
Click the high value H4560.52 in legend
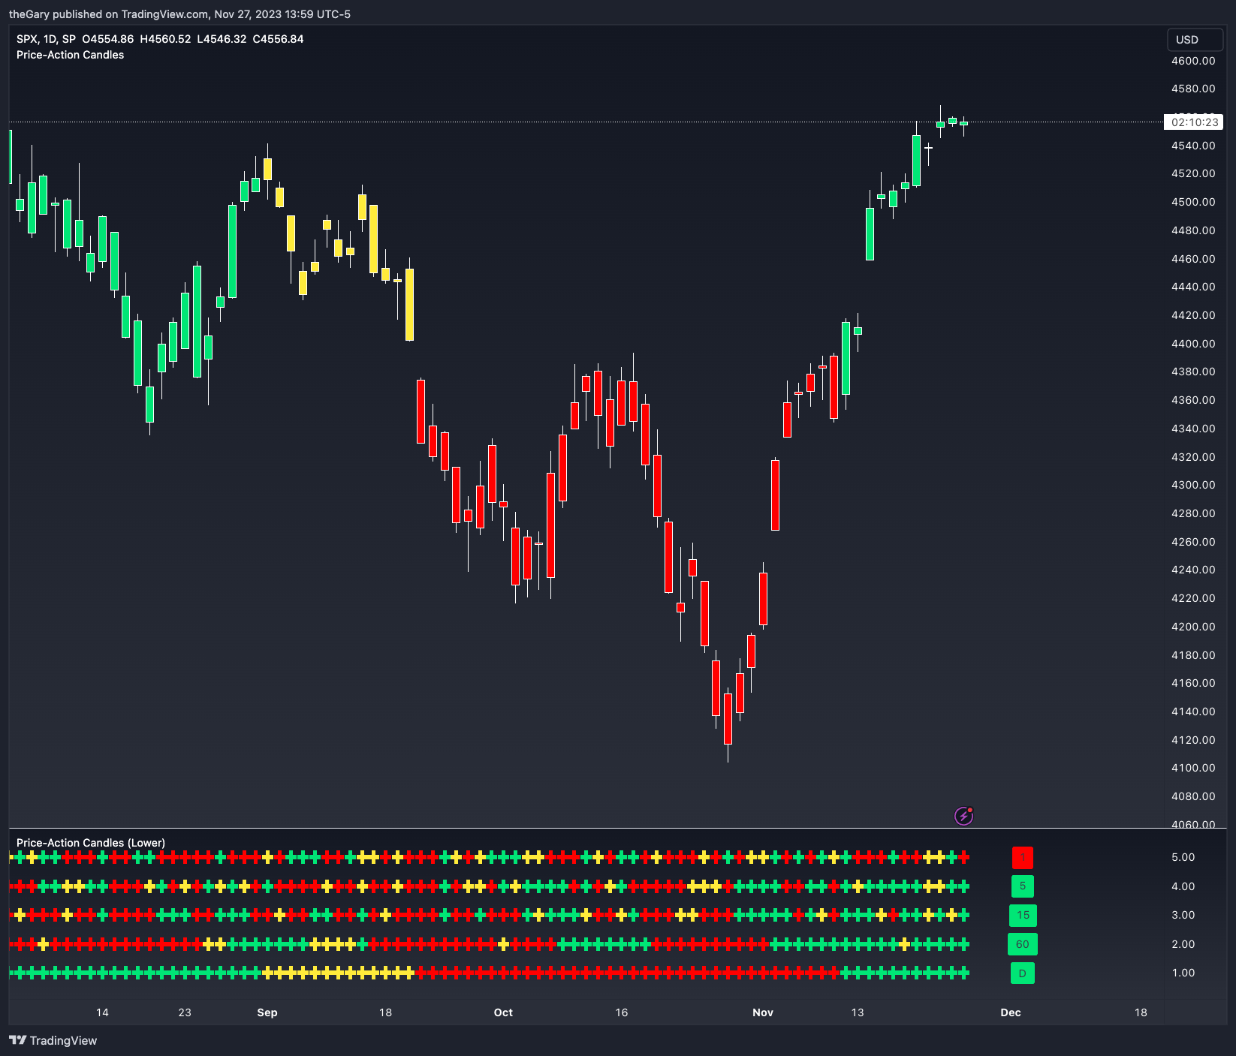pyautogui.click(x=165, y=39)
